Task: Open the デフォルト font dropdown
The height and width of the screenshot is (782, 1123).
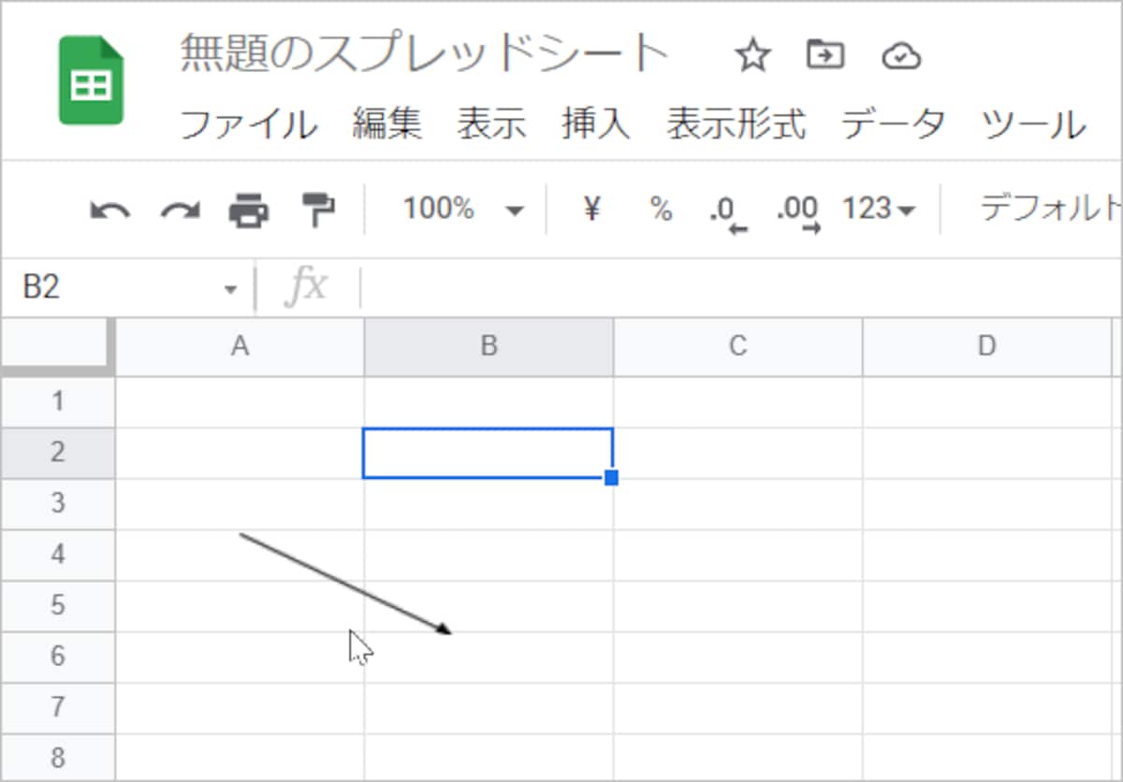Action: pos(1050,208)
